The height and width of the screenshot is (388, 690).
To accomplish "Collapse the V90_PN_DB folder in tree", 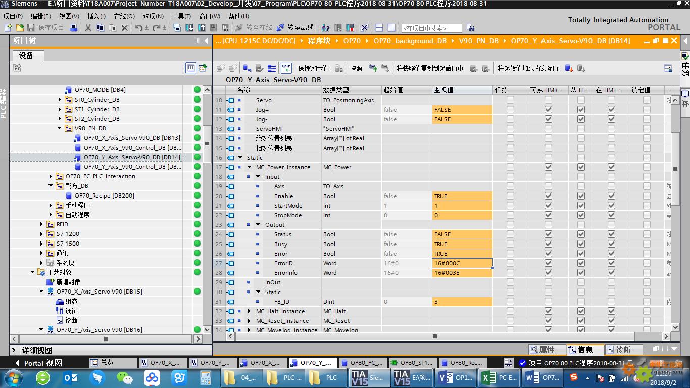I will click(x=60, y=128).
